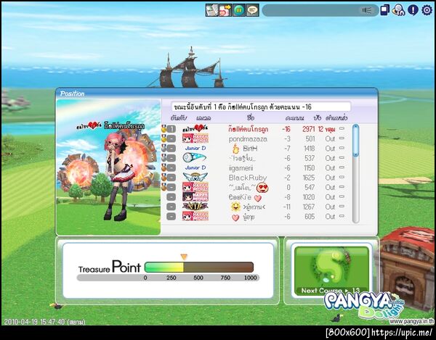Viewport: 436px width, 340px height.
Task: Click the heart level badge on rank 1 row
Action: (x=195, y=128)
